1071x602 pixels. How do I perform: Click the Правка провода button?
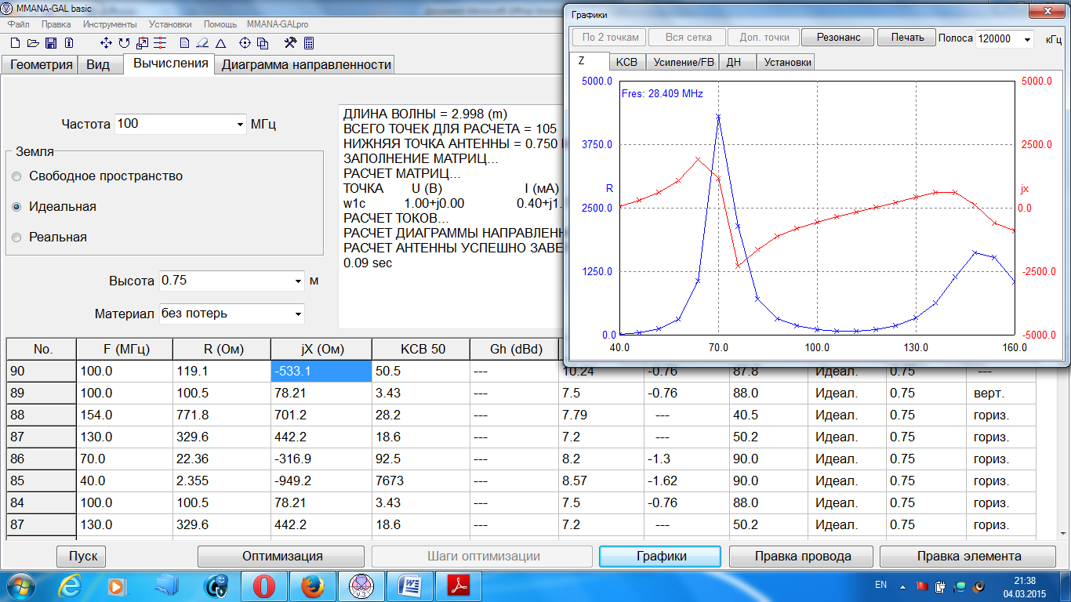click(x=802, y=556)
